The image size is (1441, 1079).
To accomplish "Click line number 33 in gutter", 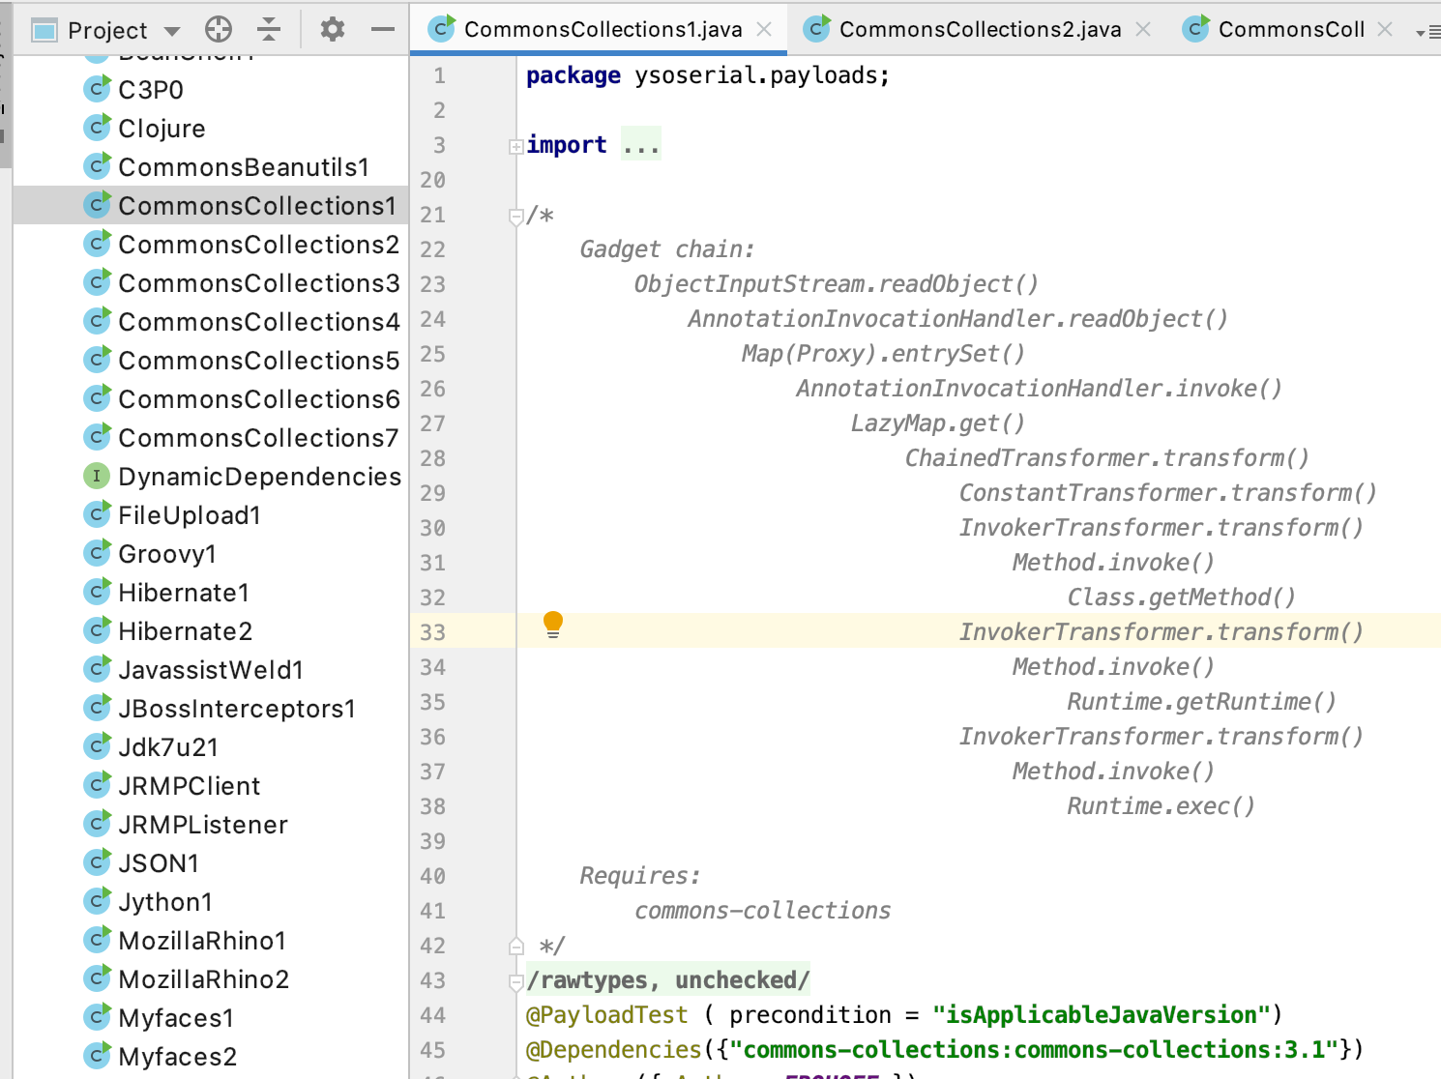I will [x=433, y=632].
